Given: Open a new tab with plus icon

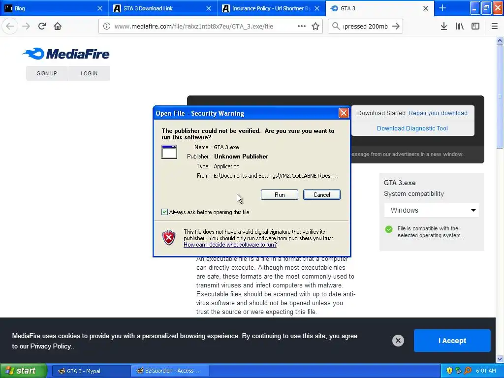Looking at the screenshot, I should click(442, 8).
